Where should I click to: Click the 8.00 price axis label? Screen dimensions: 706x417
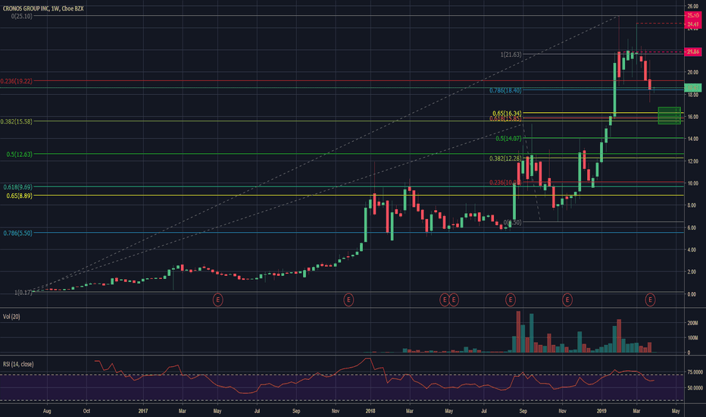(x=692, y=205)
